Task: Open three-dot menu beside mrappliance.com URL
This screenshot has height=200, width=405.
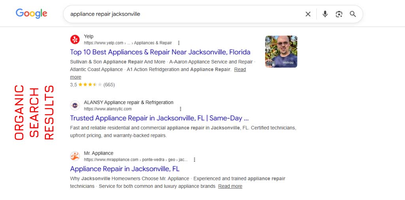Action: click(195, 159)
